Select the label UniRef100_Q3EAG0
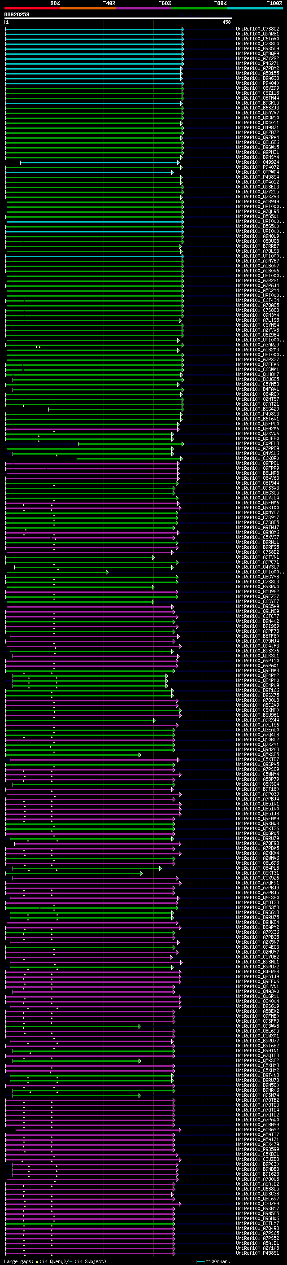The image size is (287, 1265). click(x=257, y=730)
